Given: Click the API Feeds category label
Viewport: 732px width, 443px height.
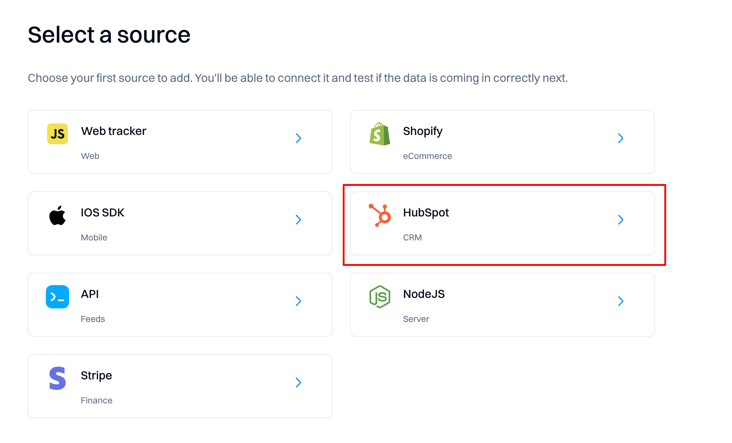Looking at the screenshot, I should 93,319.
